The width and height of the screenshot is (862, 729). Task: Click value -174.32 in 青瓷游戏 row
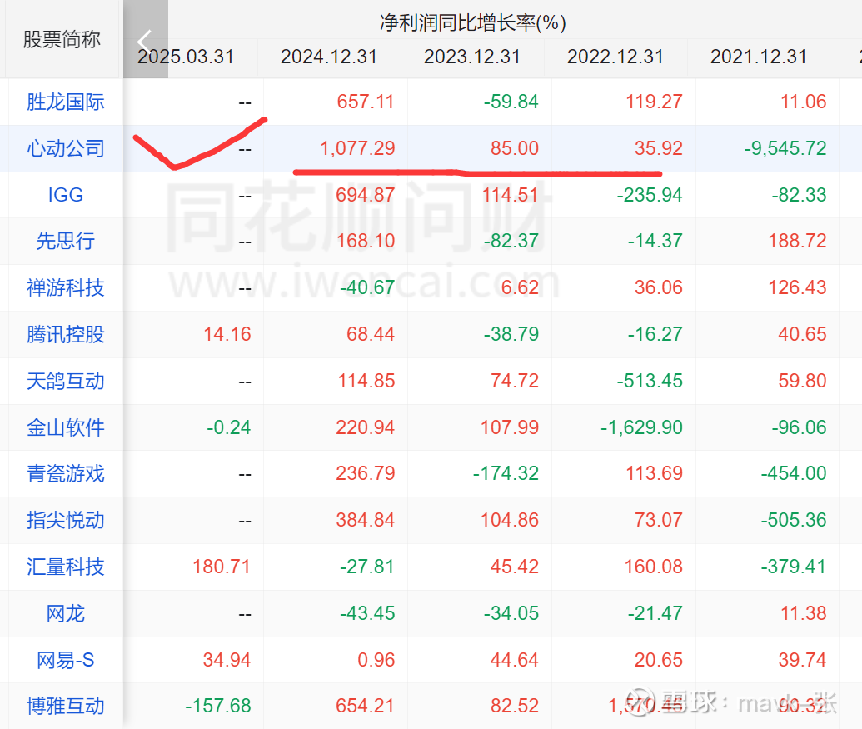[x=506, y=473]
